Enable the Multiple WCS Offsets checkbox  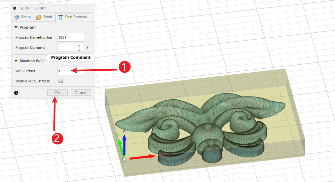click(61, 81)
